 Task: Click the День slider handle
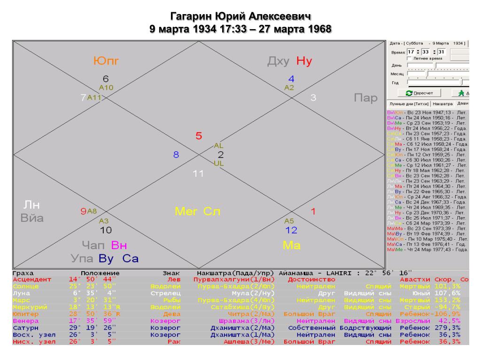[x=436, y=65]
